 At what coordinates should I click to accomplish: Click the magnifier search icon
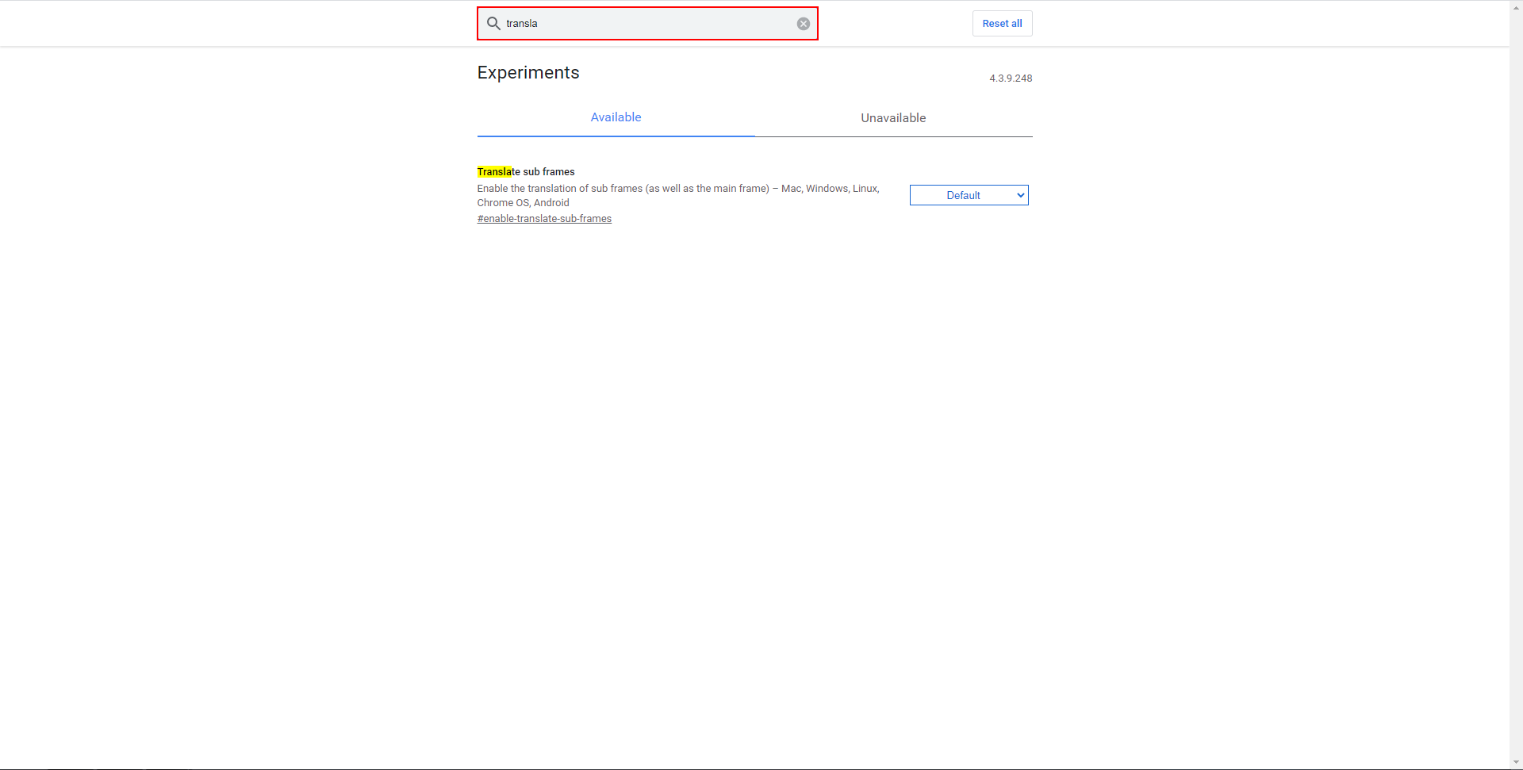(x=493, y=24)
